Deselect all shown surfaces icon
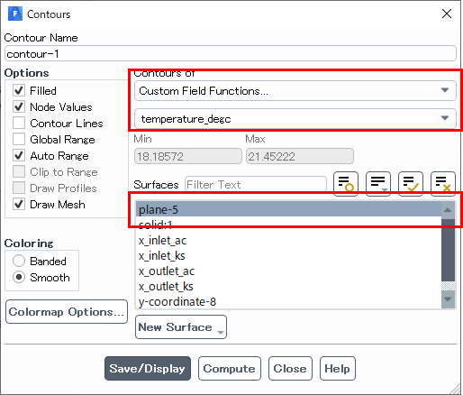Image resolution: width=463 pixels, height=395 pixels. pos(443,184)
